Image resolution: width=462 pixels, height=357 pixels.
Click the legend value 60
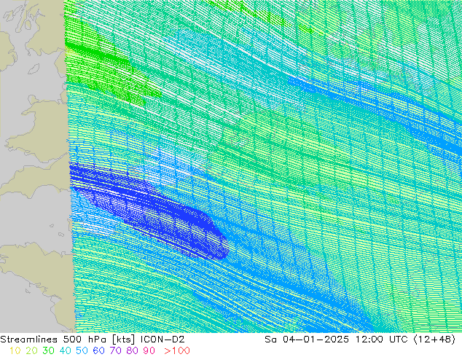(x=98, y=350)
